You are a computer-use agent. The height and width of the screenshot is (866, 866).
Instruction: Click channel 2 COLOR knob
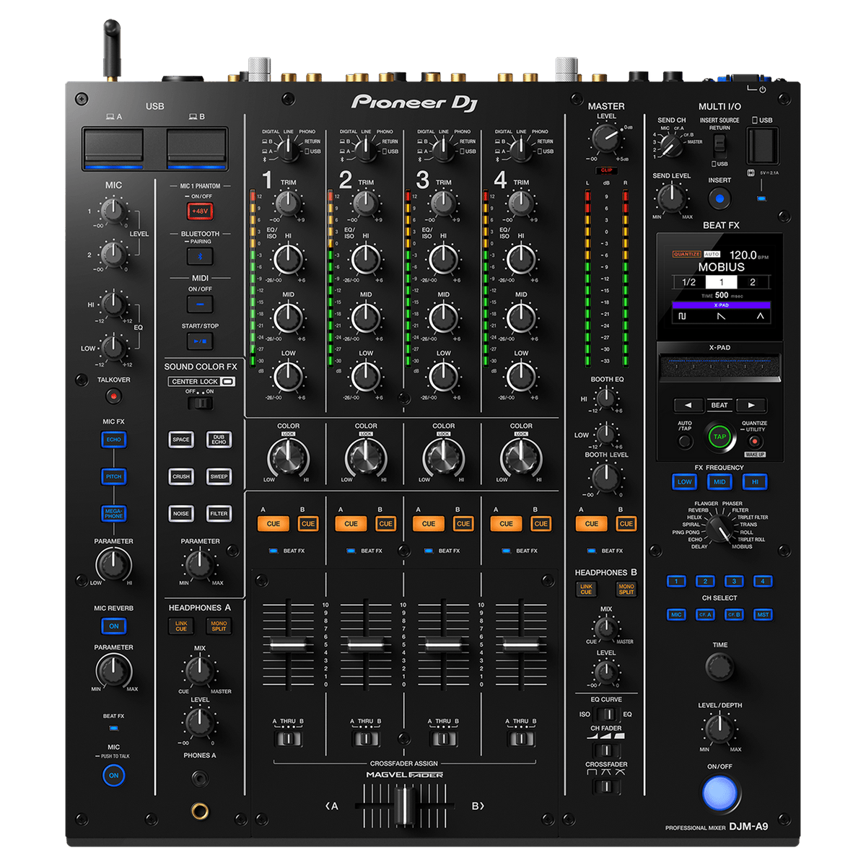pos(366,457)
